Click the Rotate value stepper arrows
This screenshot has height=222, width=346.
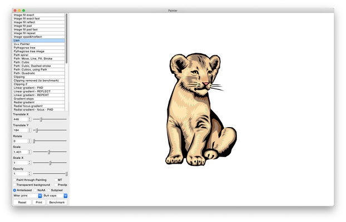pos(29,141)
